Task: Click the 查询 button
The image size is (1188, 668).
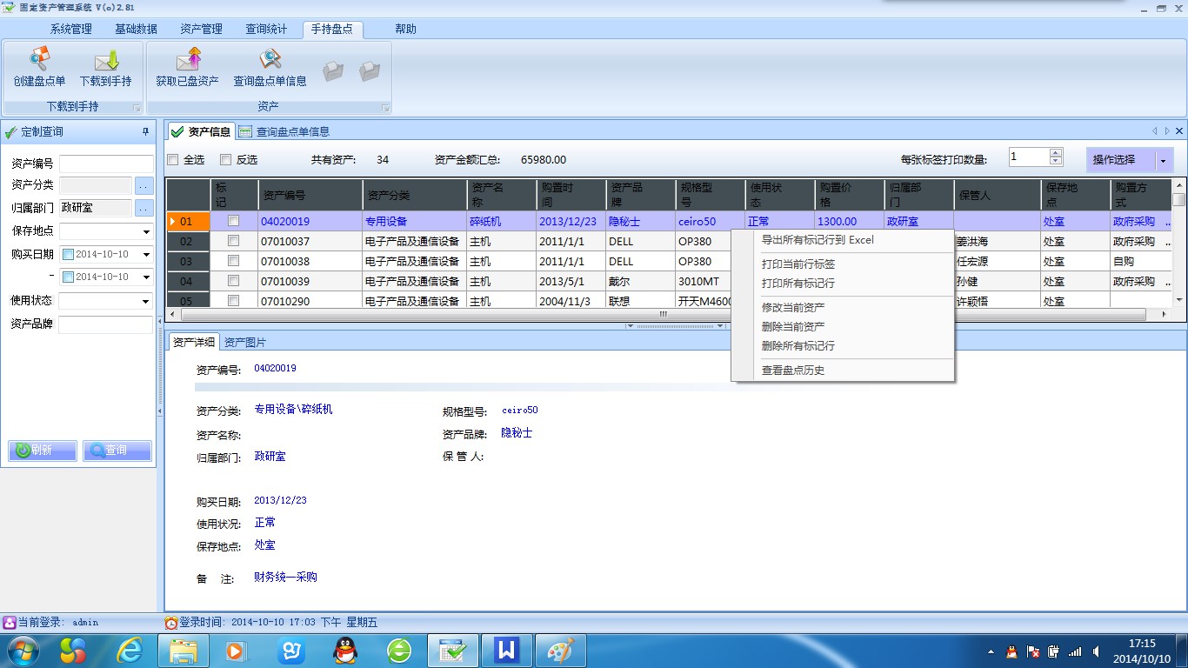Action: tap(117, 451)
